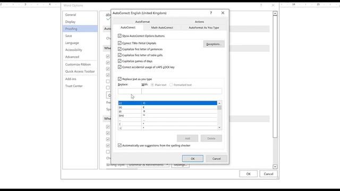Viewport: 340px width, 191px height.
Task: Confirm AutoCorrect dialog with OK
Action: click(x=193, y=159)
